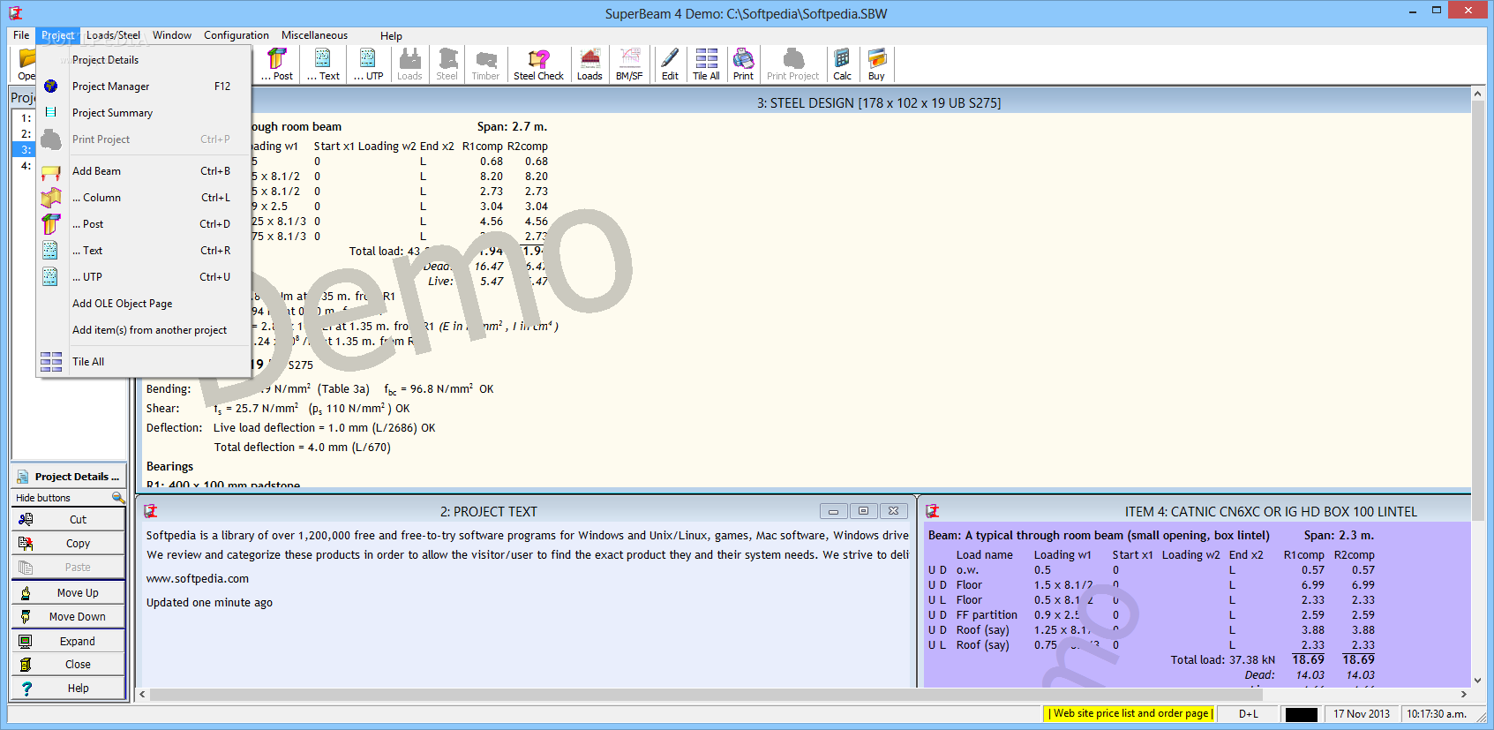Click the Timber toolbar icon
Viewport: 1494px width, 730px height.
485,64
